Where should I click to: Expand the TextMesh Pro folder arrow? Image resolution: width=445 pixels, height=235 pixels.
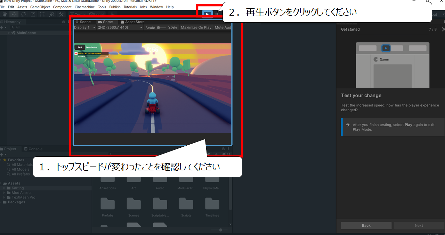click(4, 197)
